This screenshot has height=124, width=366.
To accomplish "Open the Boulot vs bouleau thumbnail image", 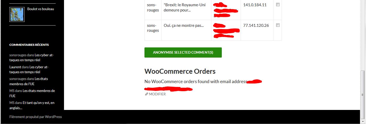I will pyautogui.click(x=17, y=14).
